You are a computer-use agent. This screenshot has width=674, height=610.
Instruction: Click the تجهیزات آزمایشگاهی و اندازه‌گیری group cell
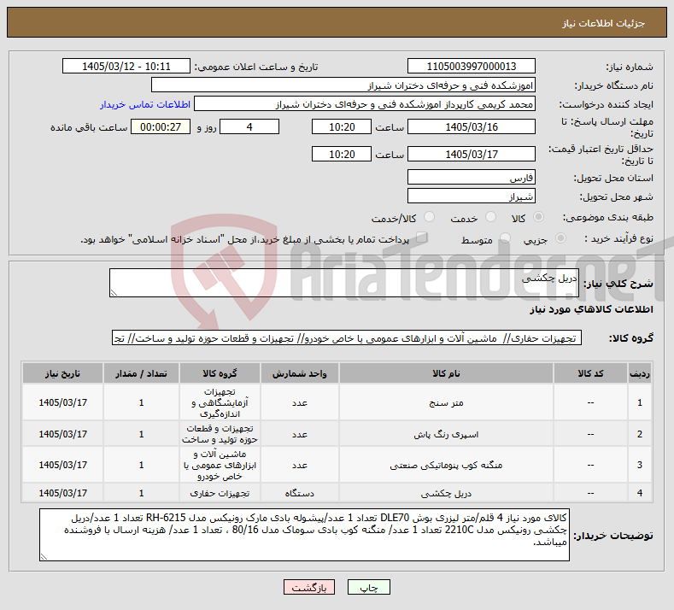click(x=220, y=402)
